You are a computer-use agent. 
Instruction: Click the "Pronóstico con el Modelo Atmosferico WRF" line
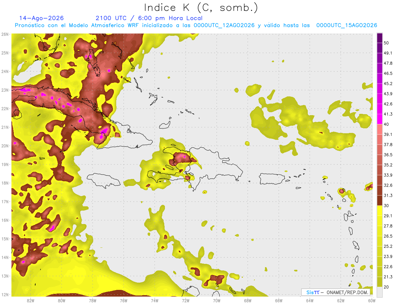(196, 25)
